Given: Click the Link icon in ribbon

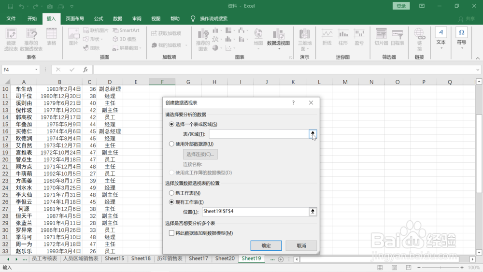Looking at the screenshot, I should coord(419,39).
